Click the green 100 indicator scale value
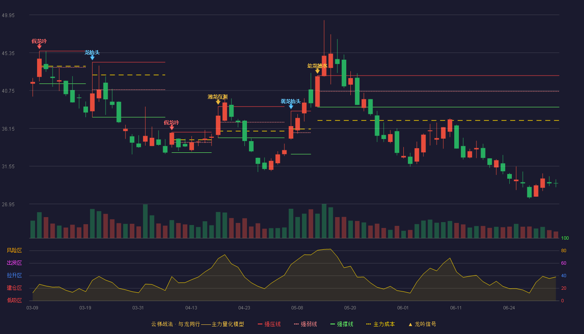This screenshot has height=334, width=584. tap(565, 238)
